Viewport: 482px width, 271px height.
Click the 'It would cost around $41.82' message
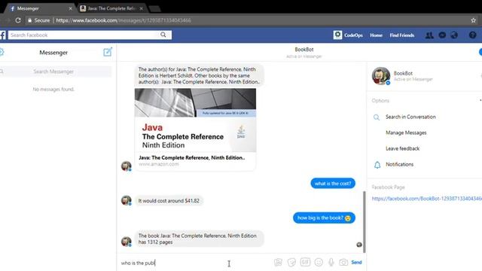(x=169, y=201)
